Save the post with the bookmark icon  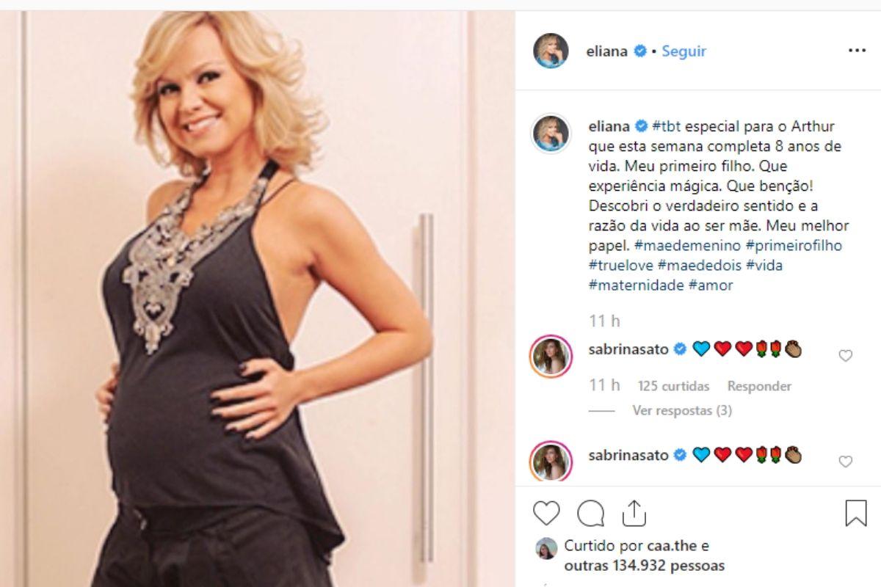(856, 514)
